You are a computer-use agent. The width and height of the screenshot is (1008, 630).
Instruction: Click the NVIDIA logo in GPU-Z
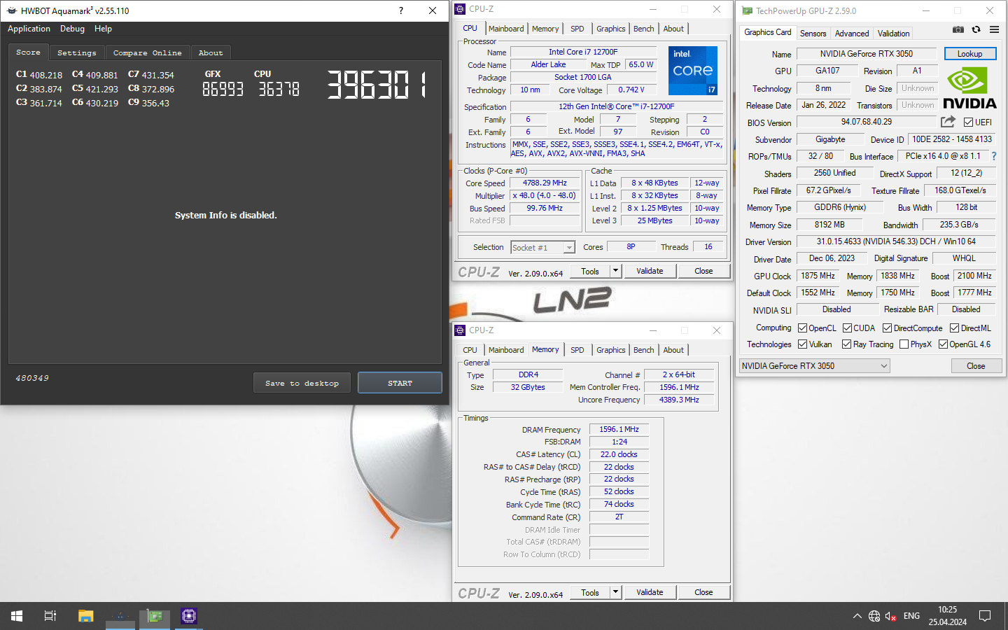[x=969, y=88]
